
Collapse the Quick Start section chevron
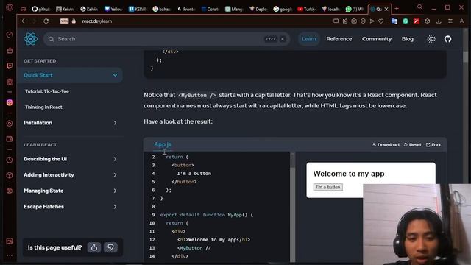point(115,75)
